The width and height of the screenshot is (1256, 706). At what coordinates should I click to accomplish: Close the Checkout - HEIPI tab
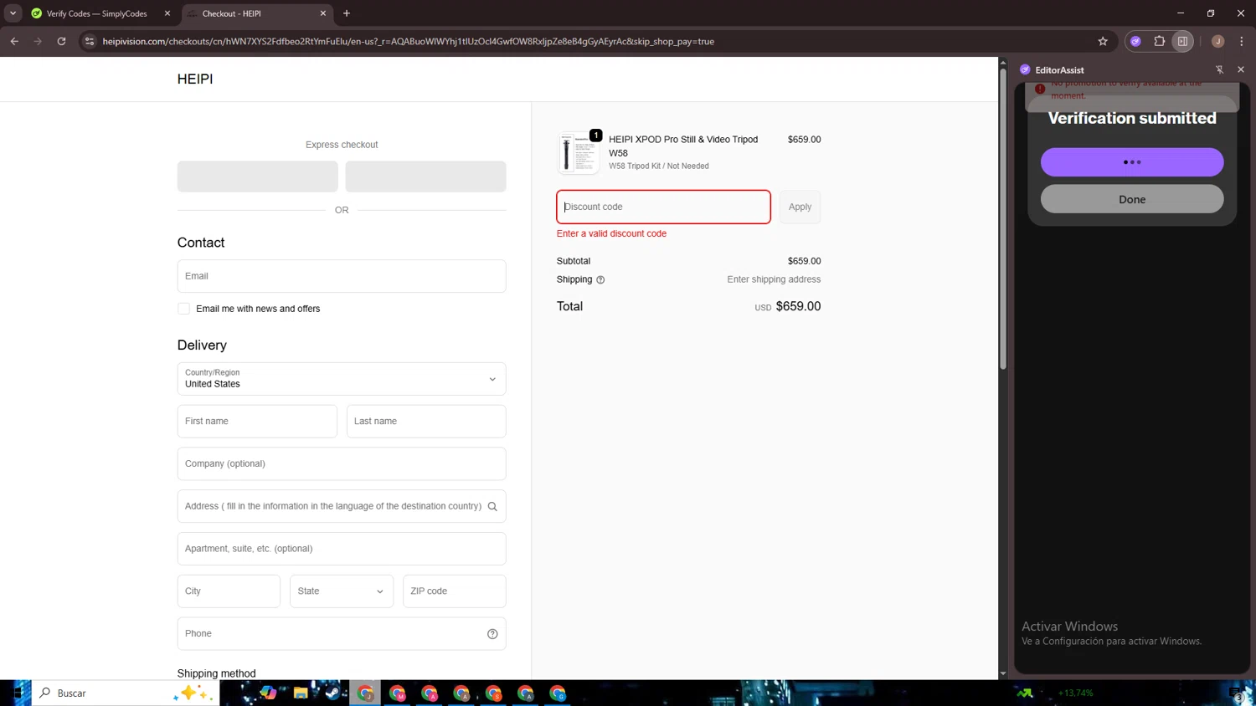pos(322,13)
